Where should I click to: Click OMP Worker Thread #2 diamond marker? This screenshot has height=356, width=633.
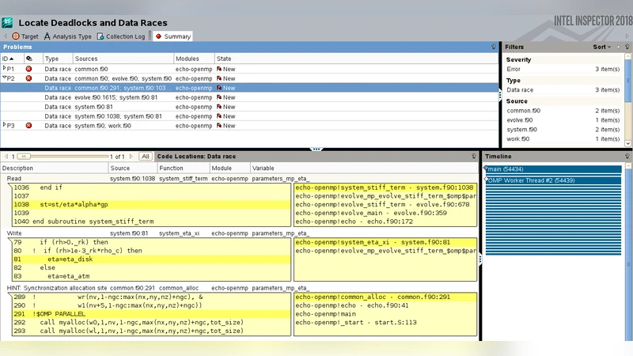(x=486, y=180)
